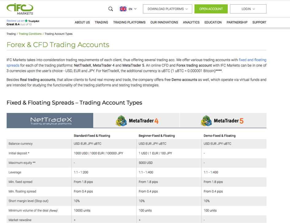Open the Trading menu
Viewport: 290px width, 223px height.
point(101,22)
